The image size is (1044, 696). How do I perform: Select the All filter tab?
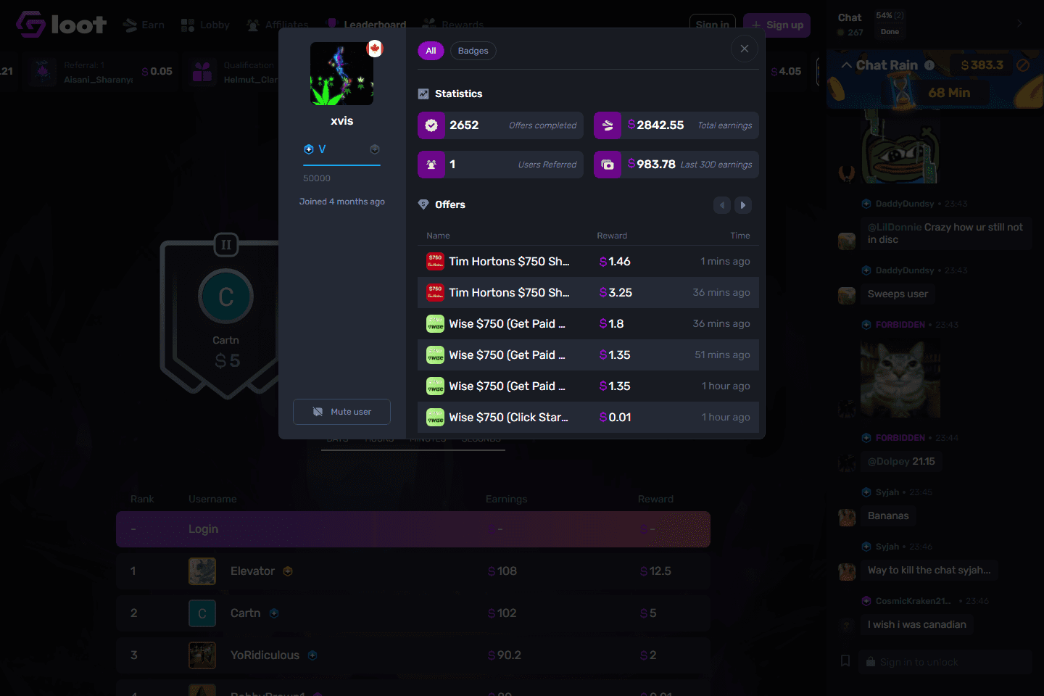[431, 51]
